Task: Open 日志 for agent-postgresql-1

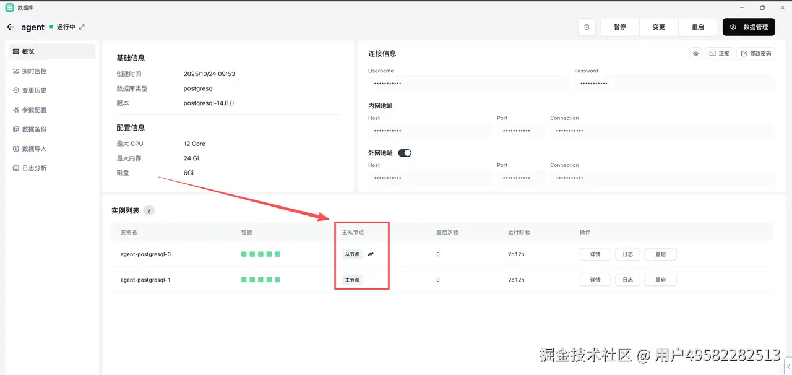Action: [x=627, y=280]
